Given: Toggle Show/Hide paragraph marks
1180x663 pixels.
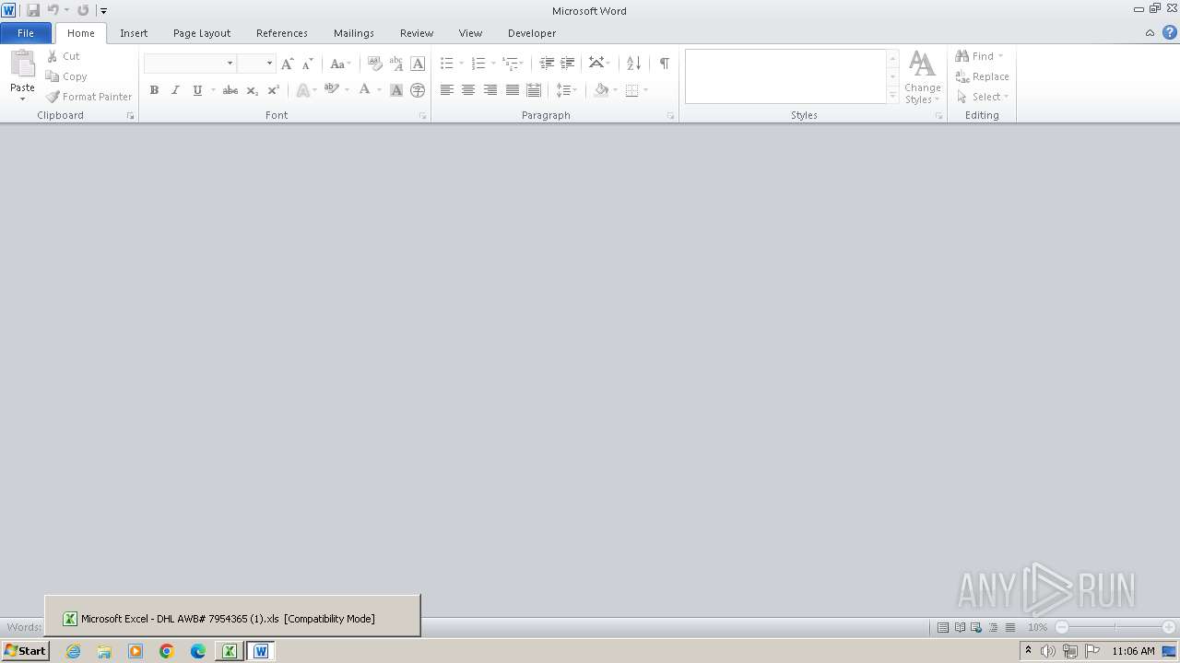Looking at the screenshot, I should (x=664, y=64).
